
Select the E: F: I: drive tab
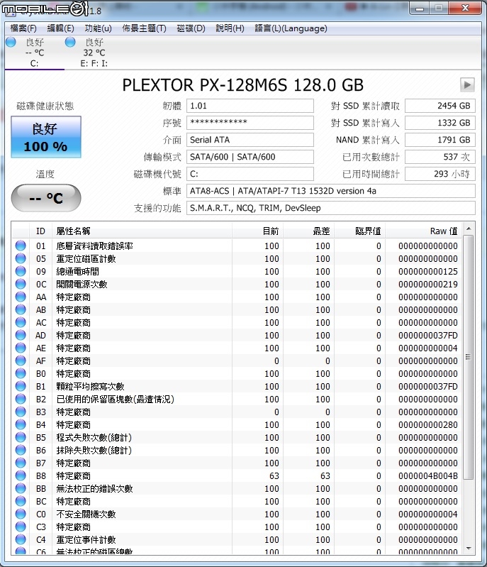94,53
